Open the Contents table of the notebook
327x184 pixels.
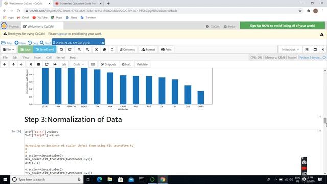click(x=127, y=50)
